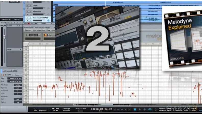Open the Tube-Tech IN input selector
This screenshot has height=114, width=202.
coord(6,20)
